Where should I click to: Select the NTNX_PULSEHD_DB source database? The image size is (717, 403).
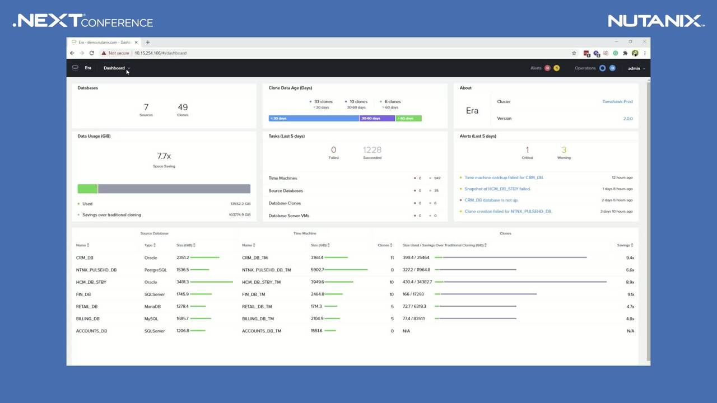(96, 270)
